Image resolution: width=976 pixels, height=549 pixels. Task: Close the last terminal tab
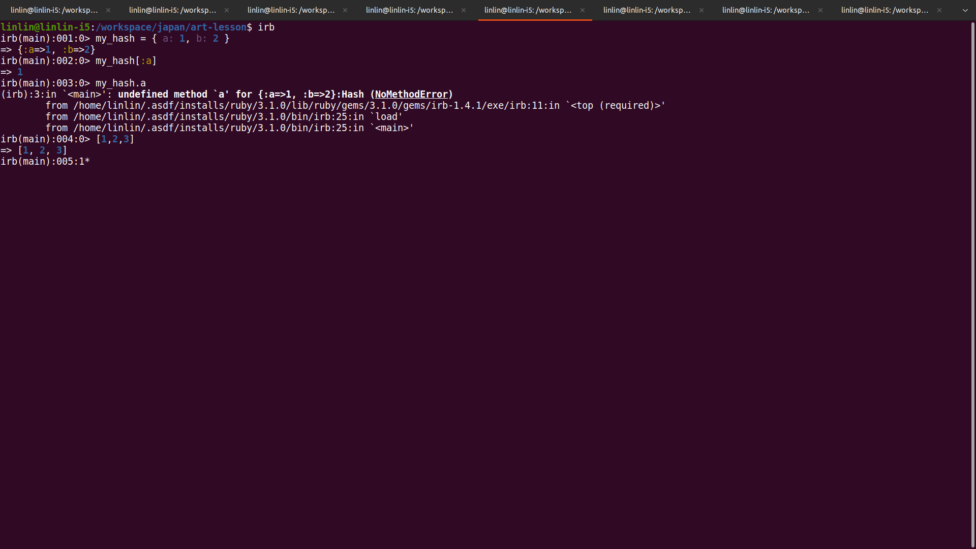938,10
